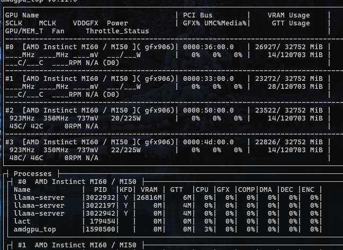Click the Processes panel title
343x250 pixels.
[x=33, y=174]
